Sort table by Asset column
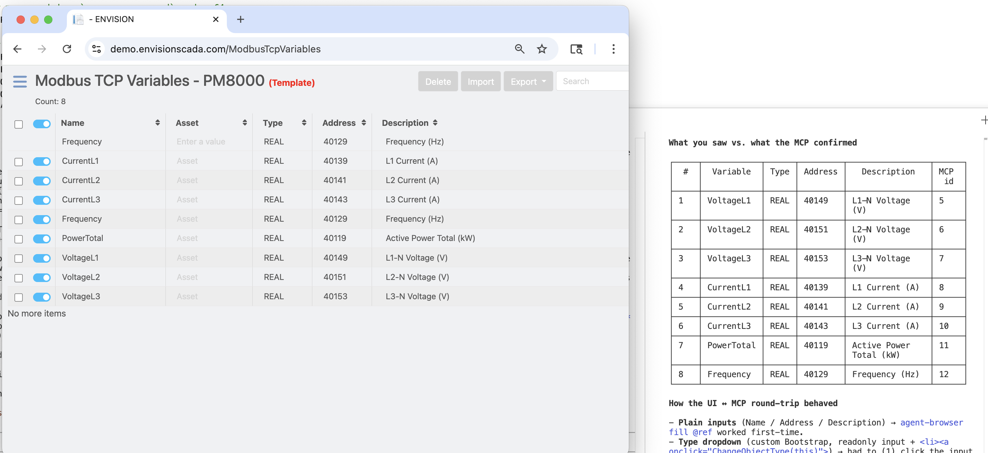The width and height of the screenshot is (988, 453). 245,123
